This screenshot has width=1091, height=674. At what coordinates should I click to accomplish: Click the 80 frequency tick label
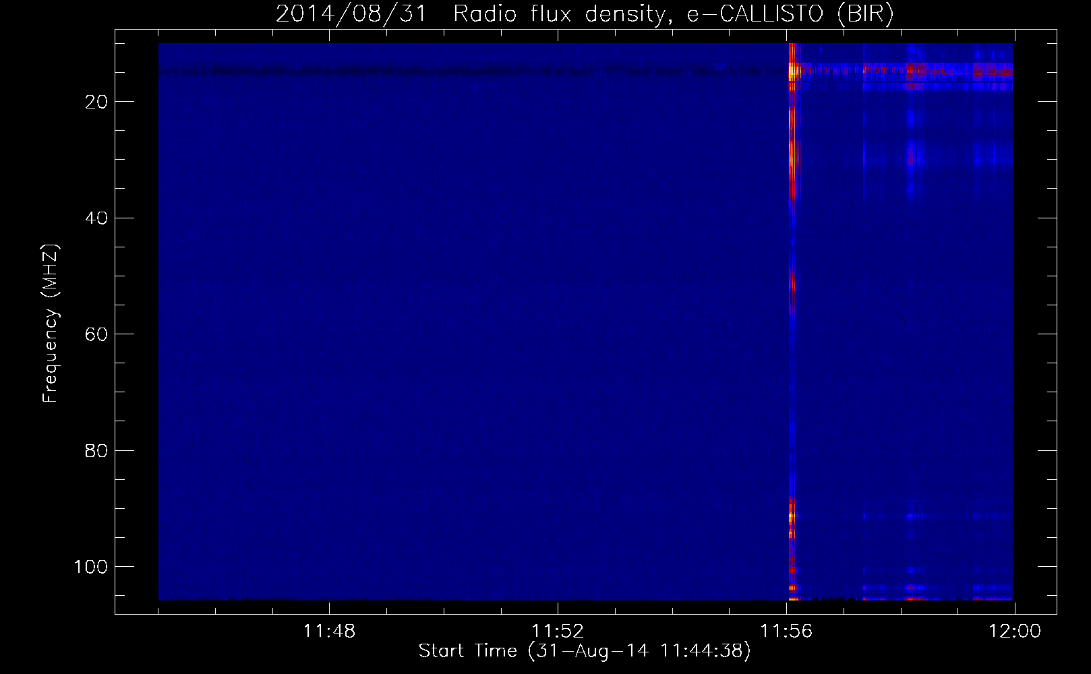pyautogui.click(x=96, y=451)
